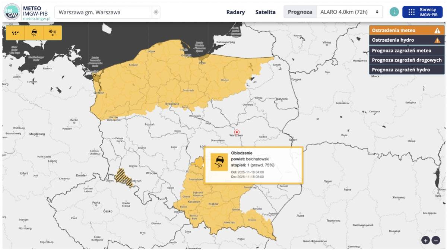Click the meteo.imgw.pl link
This screenshot has width=447, height=251.
coord(36,18)
